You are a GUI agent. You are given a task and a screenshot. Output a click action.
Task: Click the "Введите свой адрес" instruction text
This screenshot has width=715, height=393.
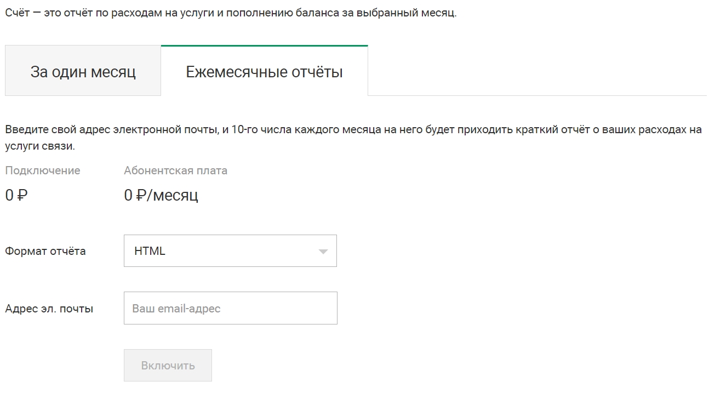click(353, 130)
